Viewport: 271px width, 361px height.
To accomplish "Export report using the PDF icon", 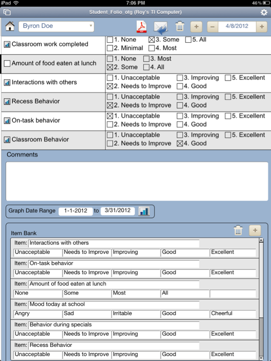I will click(x=141, y=27).
